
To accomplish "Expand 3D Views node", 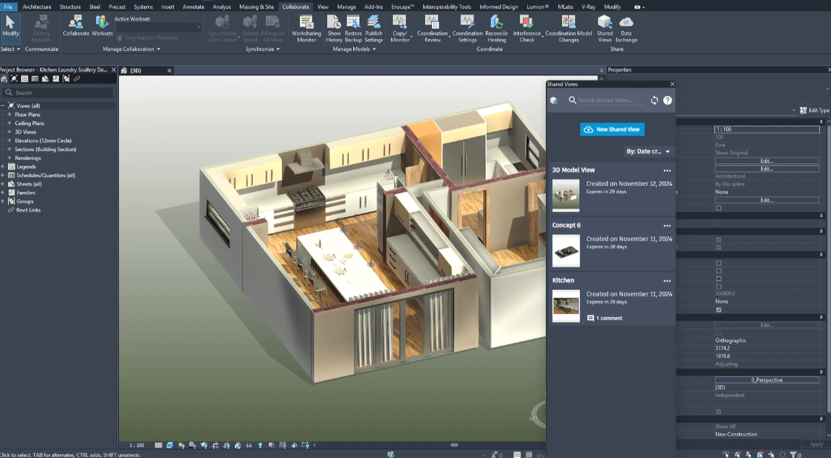I will (9, 132).
